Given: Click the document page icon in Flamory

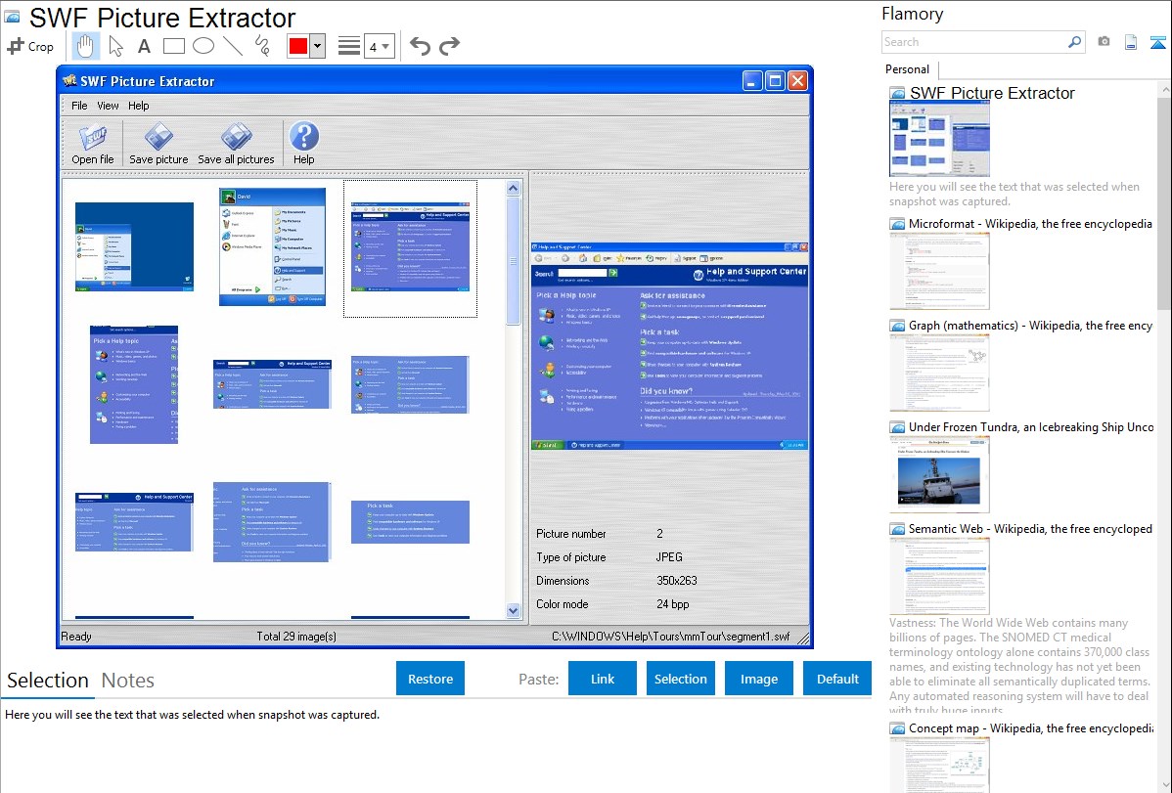Looking at the screenshot, I should (x=1131, y=42).
